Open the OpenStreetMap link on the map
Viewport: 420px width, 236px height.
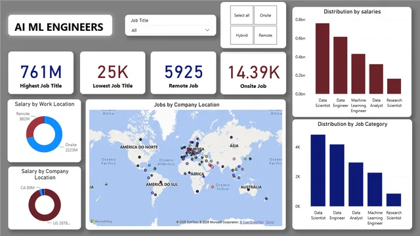click(x=251, y=222)
